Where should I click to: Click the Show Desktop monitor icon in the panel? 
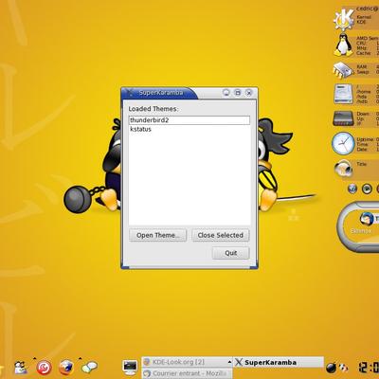[x=130, y=368]
